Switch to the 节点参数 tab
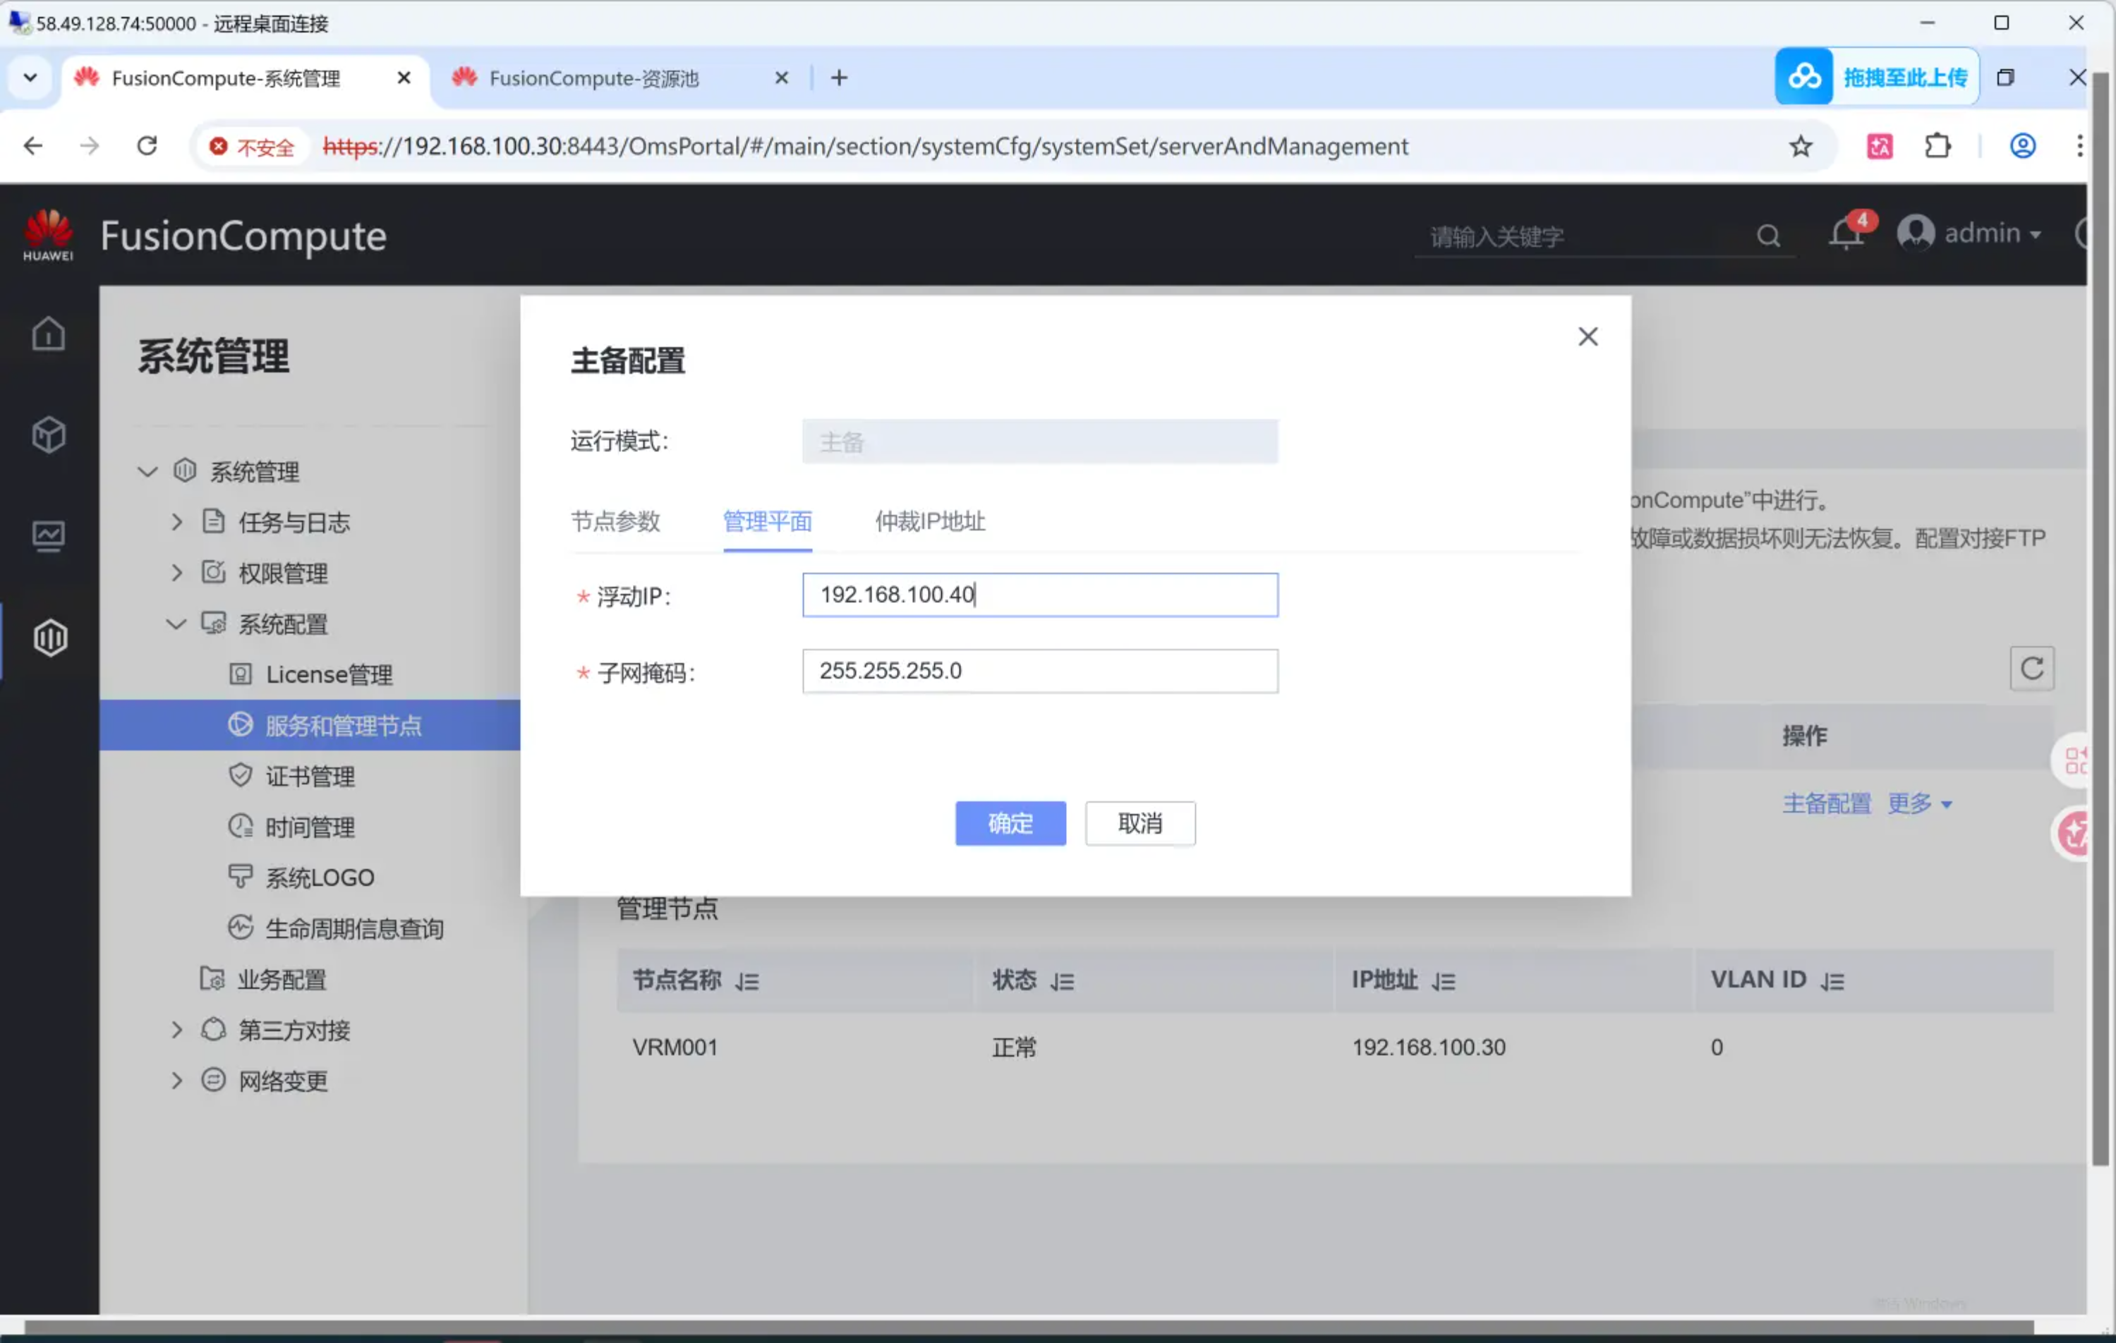2116x1343 pixels. (615, 522)
